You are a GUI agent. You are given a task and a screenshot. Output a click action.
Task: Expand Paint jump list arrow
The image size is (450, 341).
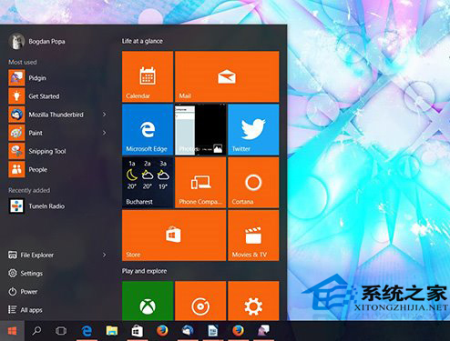coord(104,133)
